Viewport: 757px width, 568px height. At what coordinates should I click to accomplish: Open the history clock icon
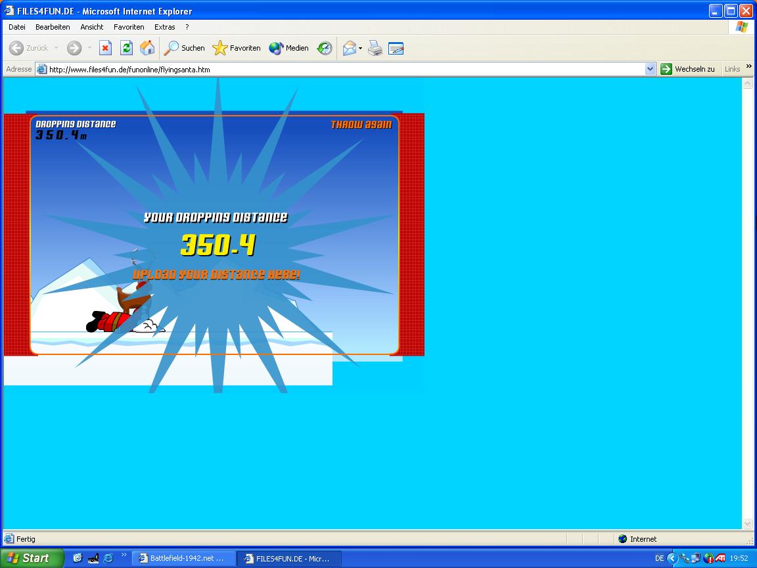point(325,48)
